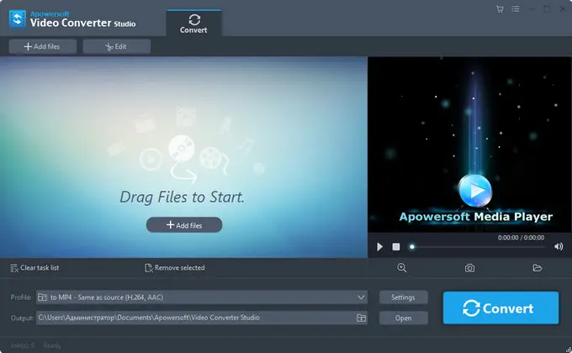This screenshot has height=353, width=572.
Task: Maximize the converter window
Action: [547, 9]
